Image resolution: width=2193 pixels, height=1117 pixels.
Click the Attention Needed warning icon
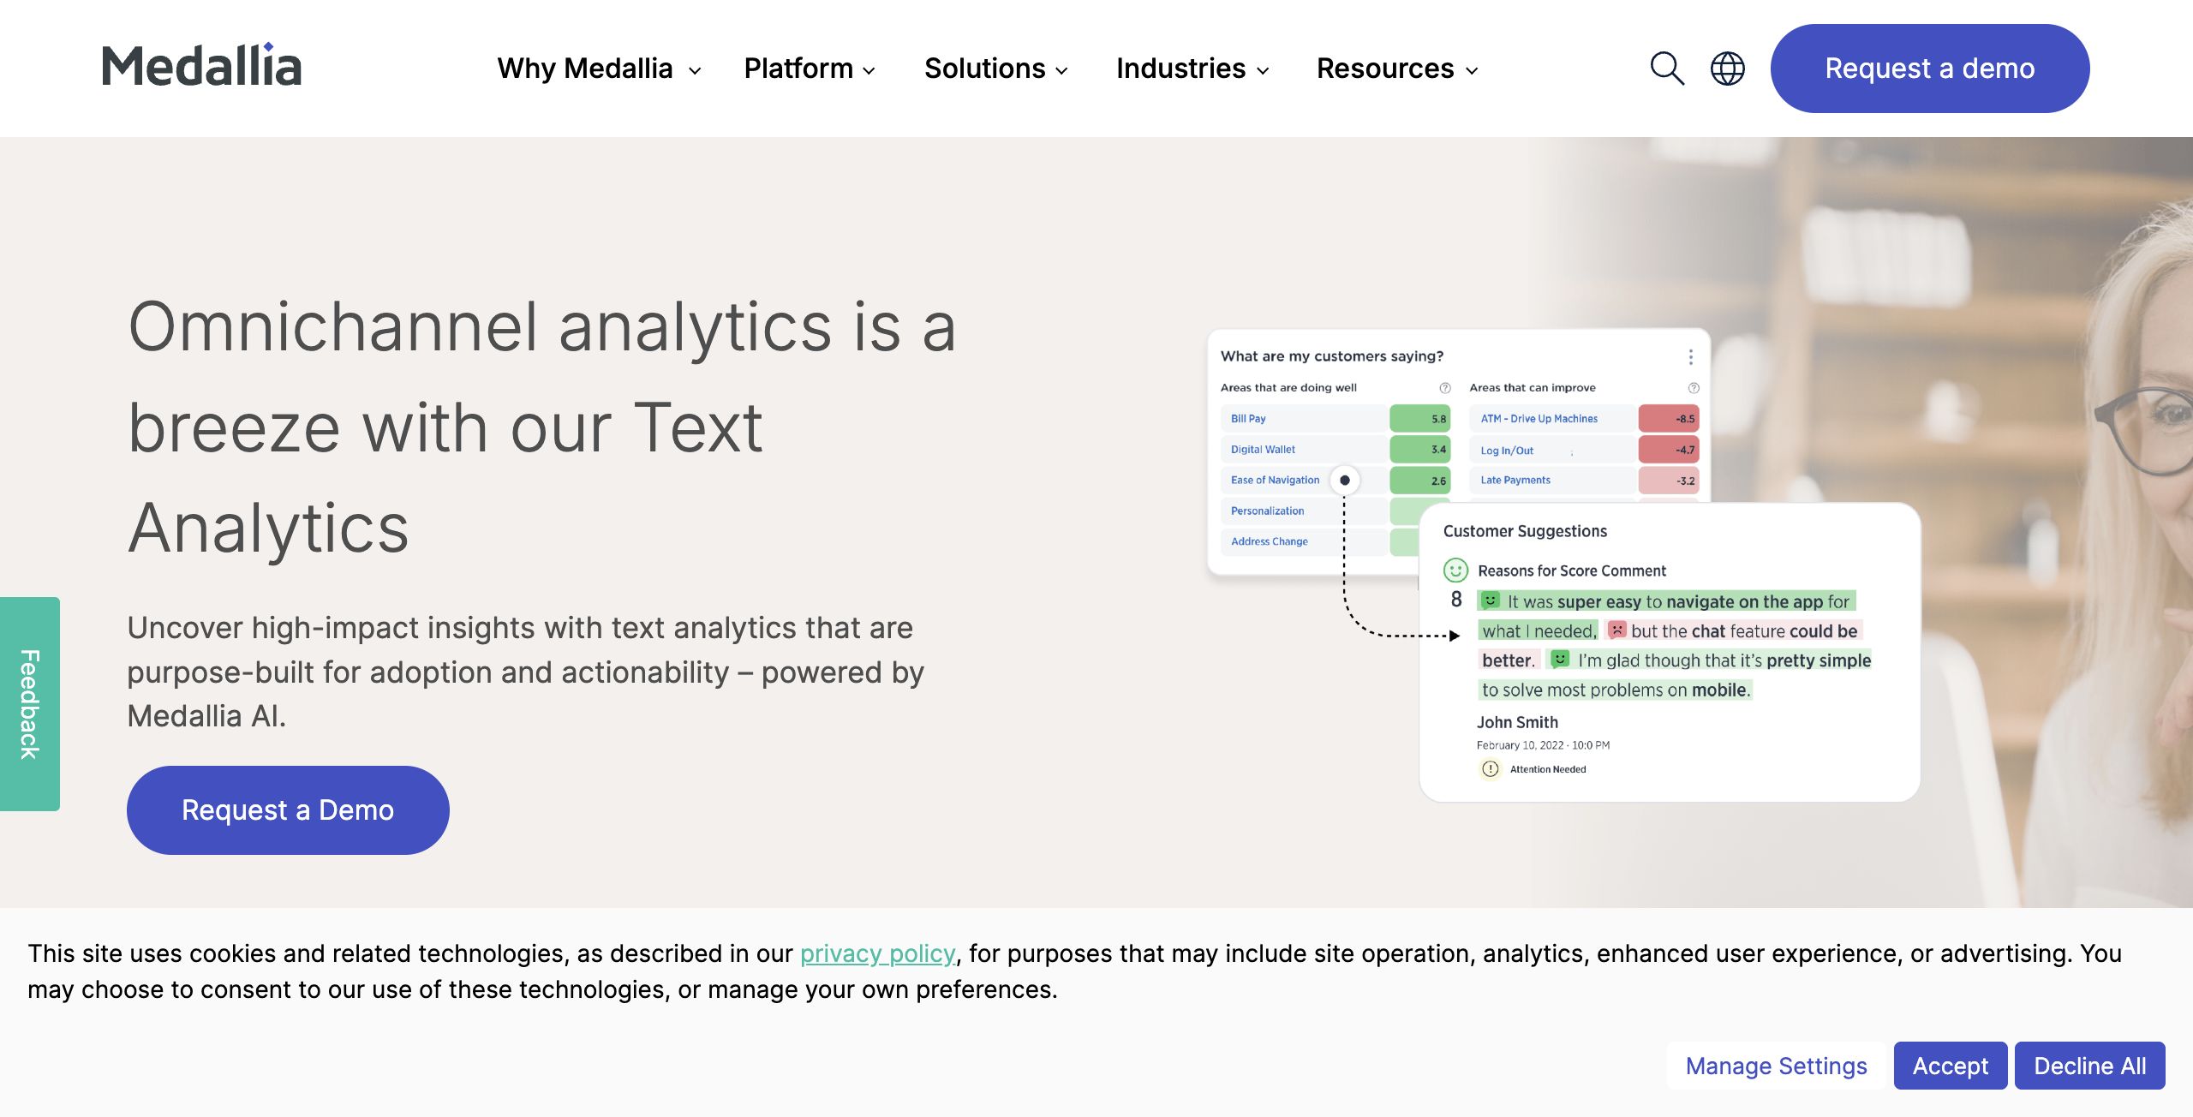[x=1491, y=769]
